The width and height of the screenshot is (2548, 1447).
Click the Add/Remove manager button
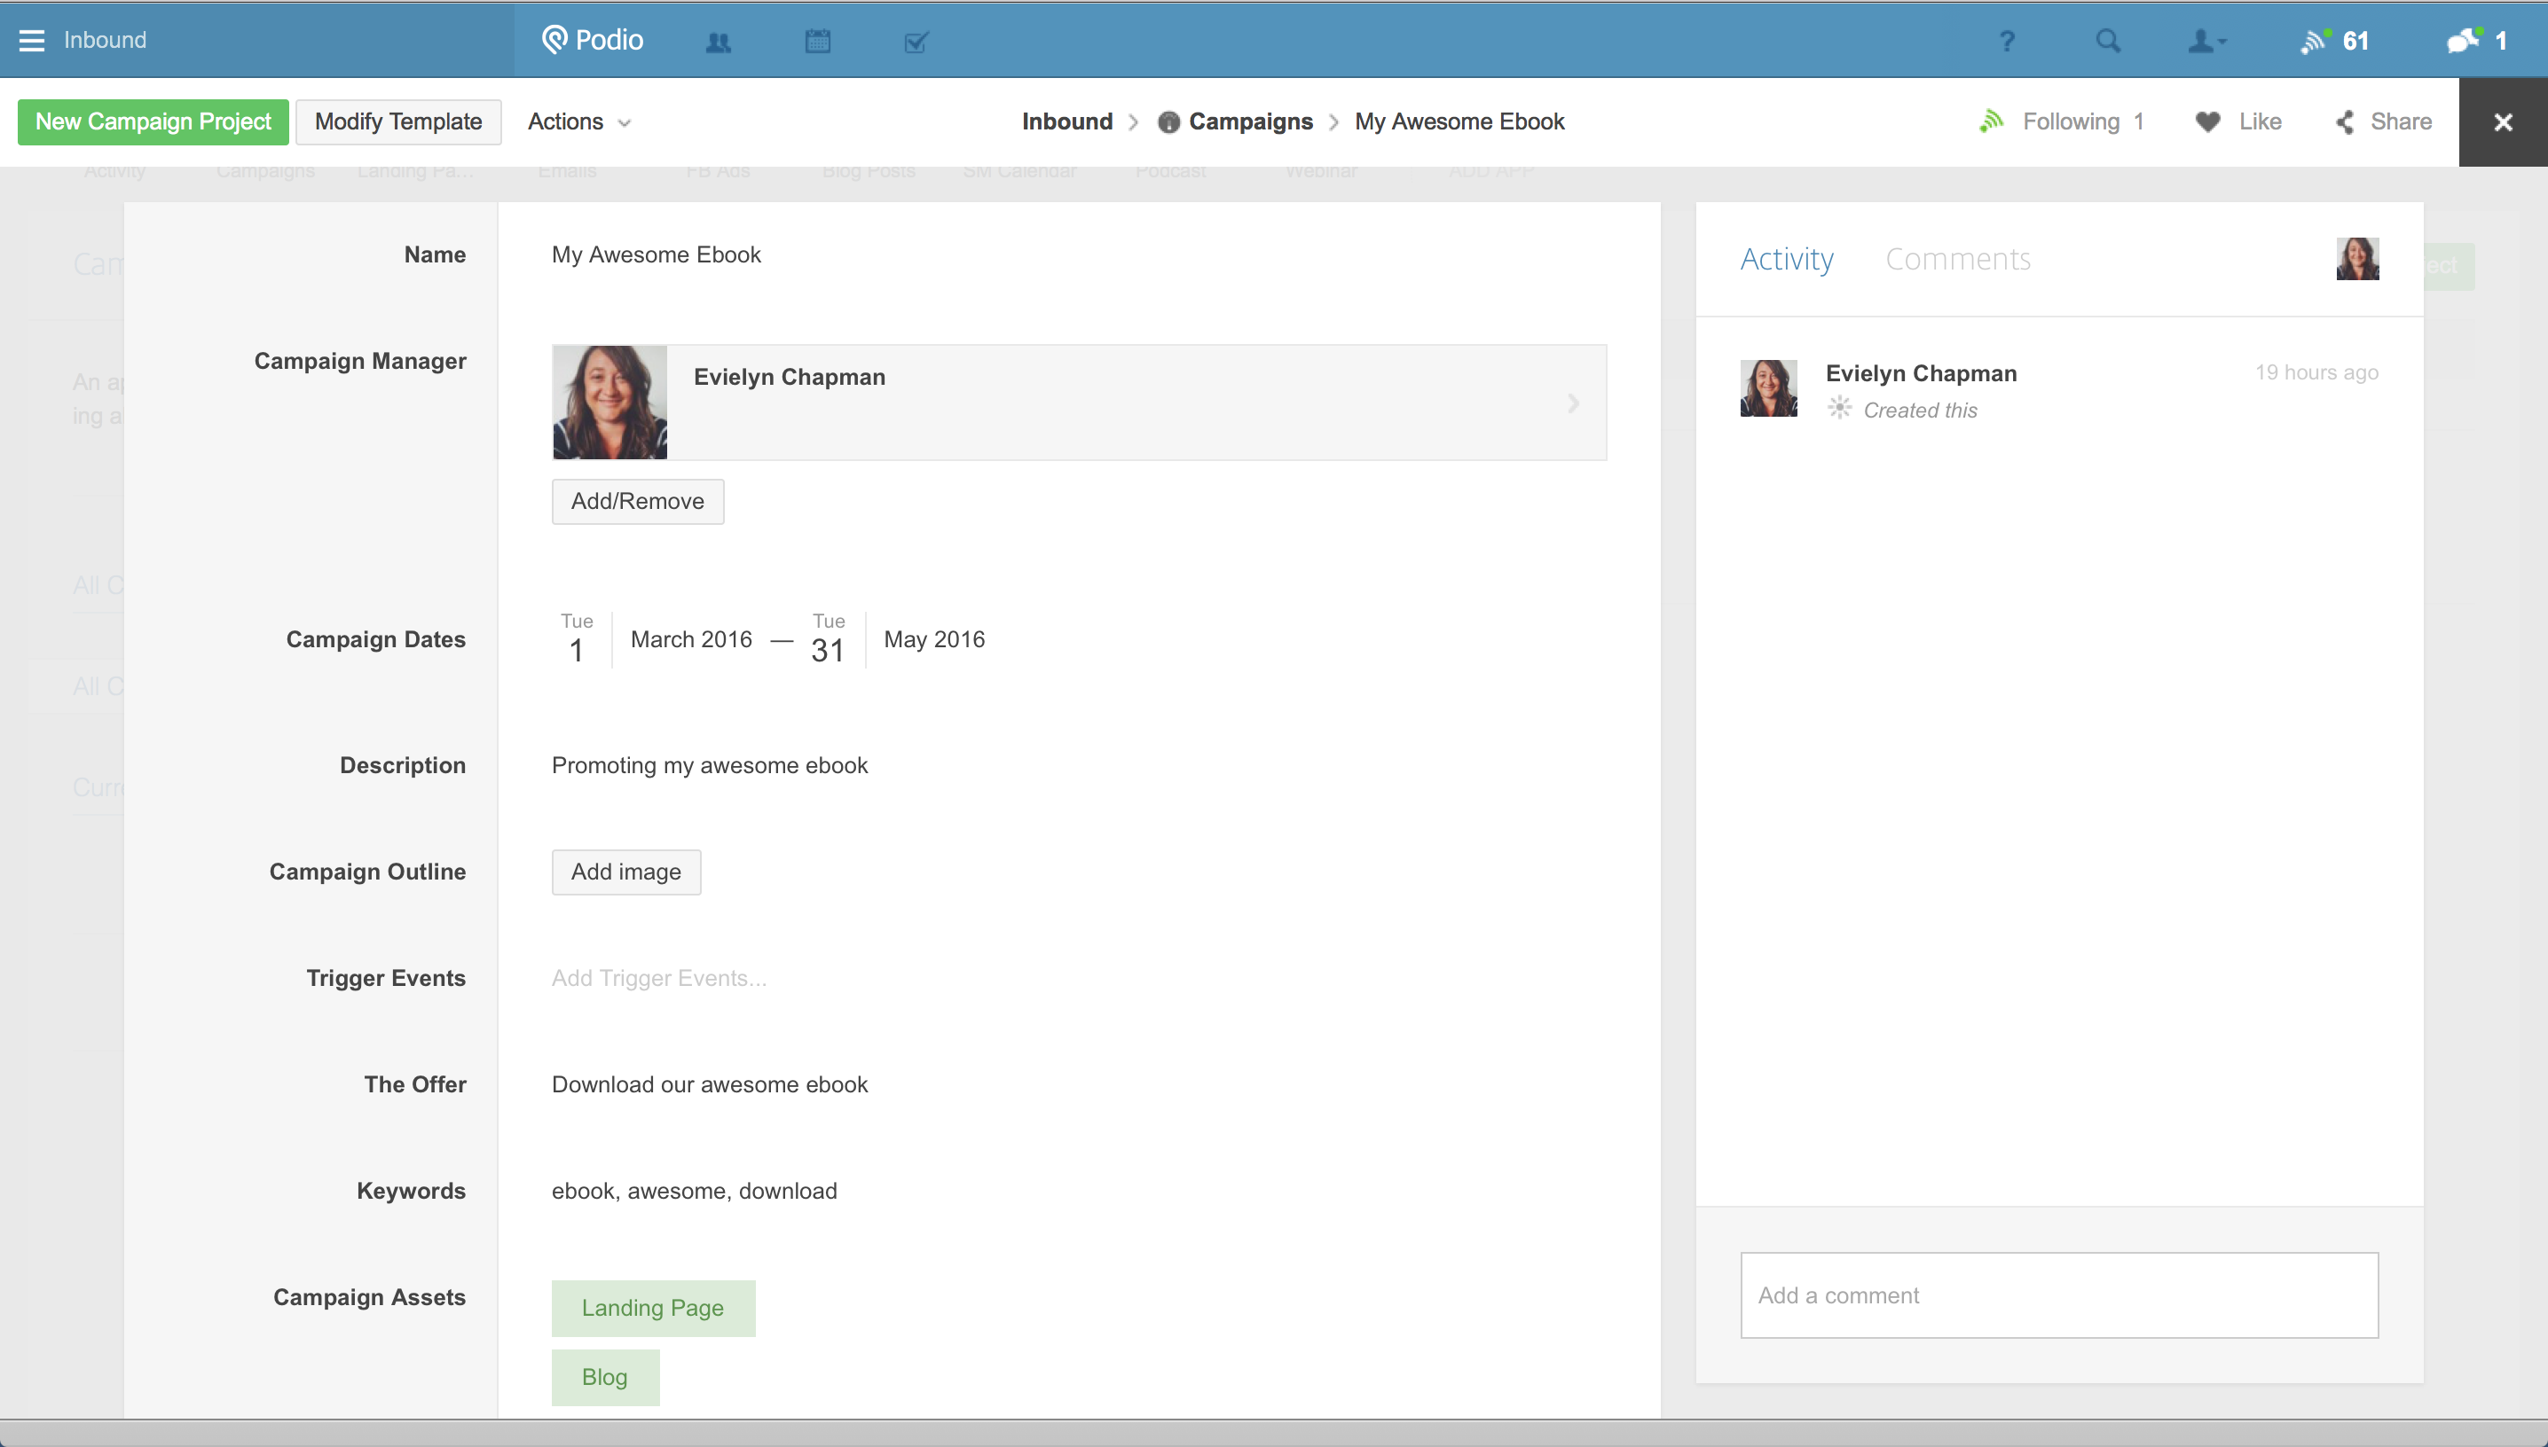637,501
